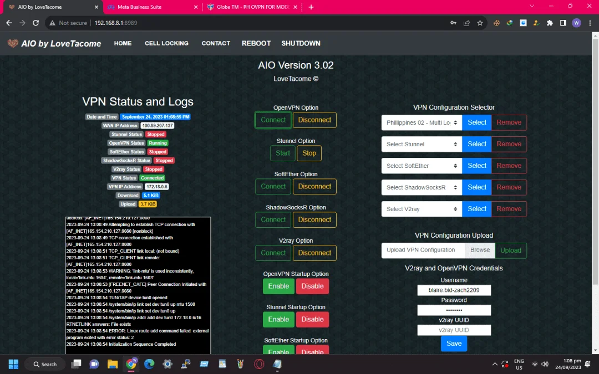Open taskbar Search box
The width and height of the screenshot is (599, 374).
(x=45, y=364)
